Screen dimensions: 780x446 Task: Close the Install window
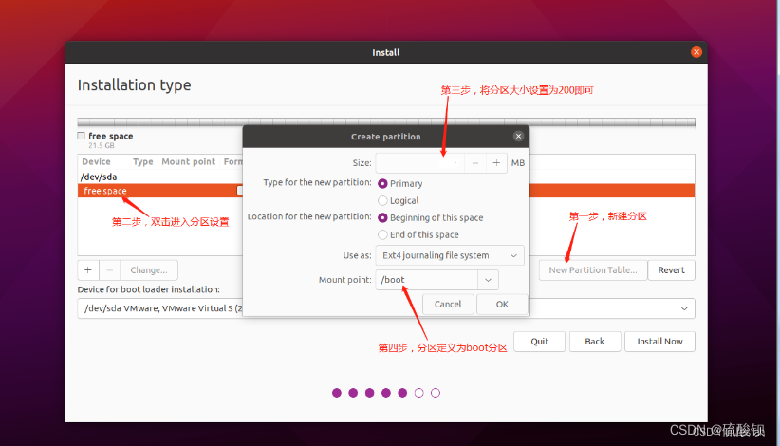(696, 52)
